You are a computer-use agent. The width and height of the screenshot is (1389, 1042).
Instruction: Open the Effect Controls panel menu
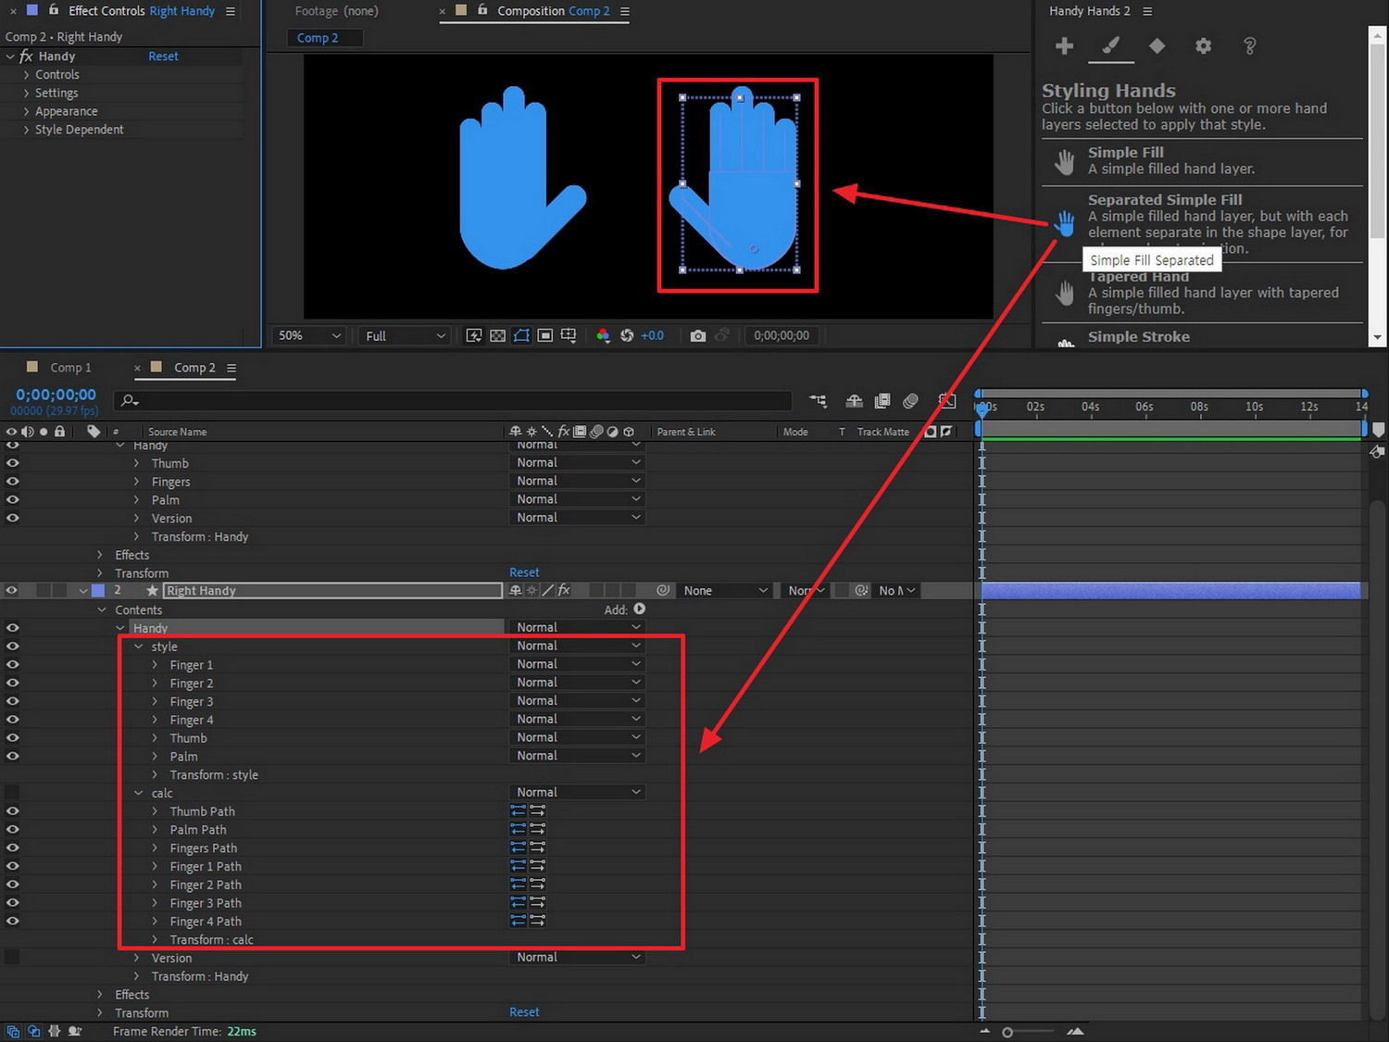click(x=231, y=11)
